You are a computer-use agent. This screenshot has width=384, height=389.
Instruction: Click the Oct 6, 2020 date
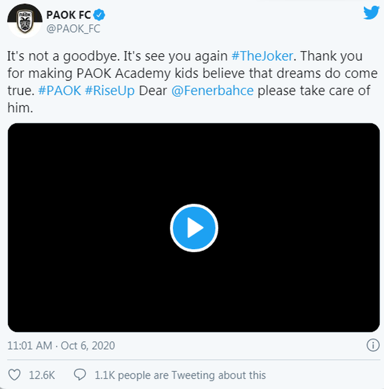click(88, 346)
